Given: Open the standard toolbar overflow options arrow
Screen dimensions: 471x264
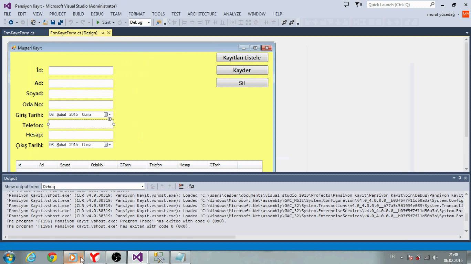Looking at the screenshot, I should click(165, 23).
